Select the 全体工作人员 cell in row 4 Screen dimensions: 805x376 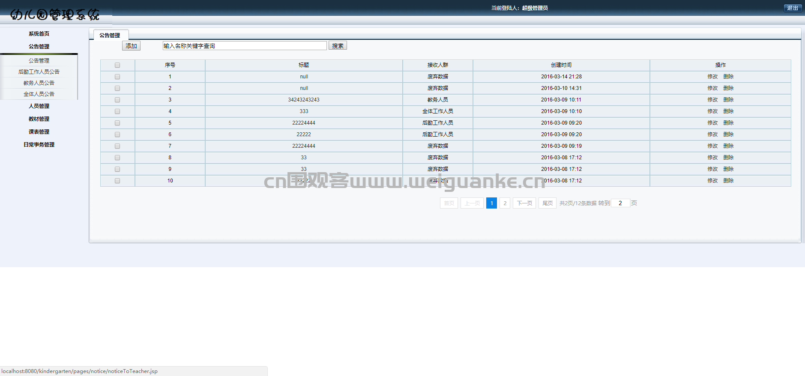coord(438,111)
